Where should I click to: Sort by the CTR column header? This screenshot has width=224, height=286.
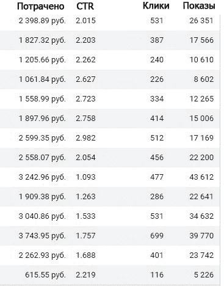tap(85, 6)
